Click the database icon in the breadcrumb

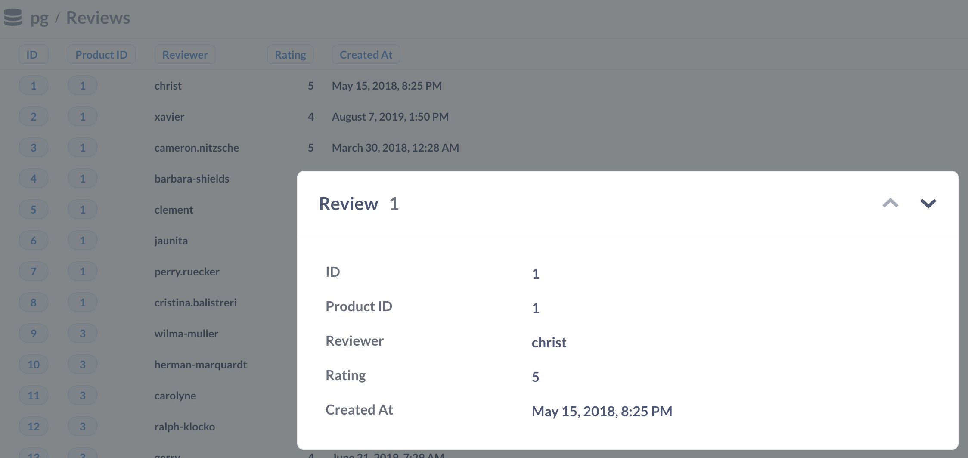pyautogui.click(x=12, y=18)
